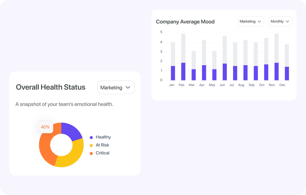Expand the Monthly period dropdown
The width and height of the screenshot is (306, 195).
pos(280,21)
